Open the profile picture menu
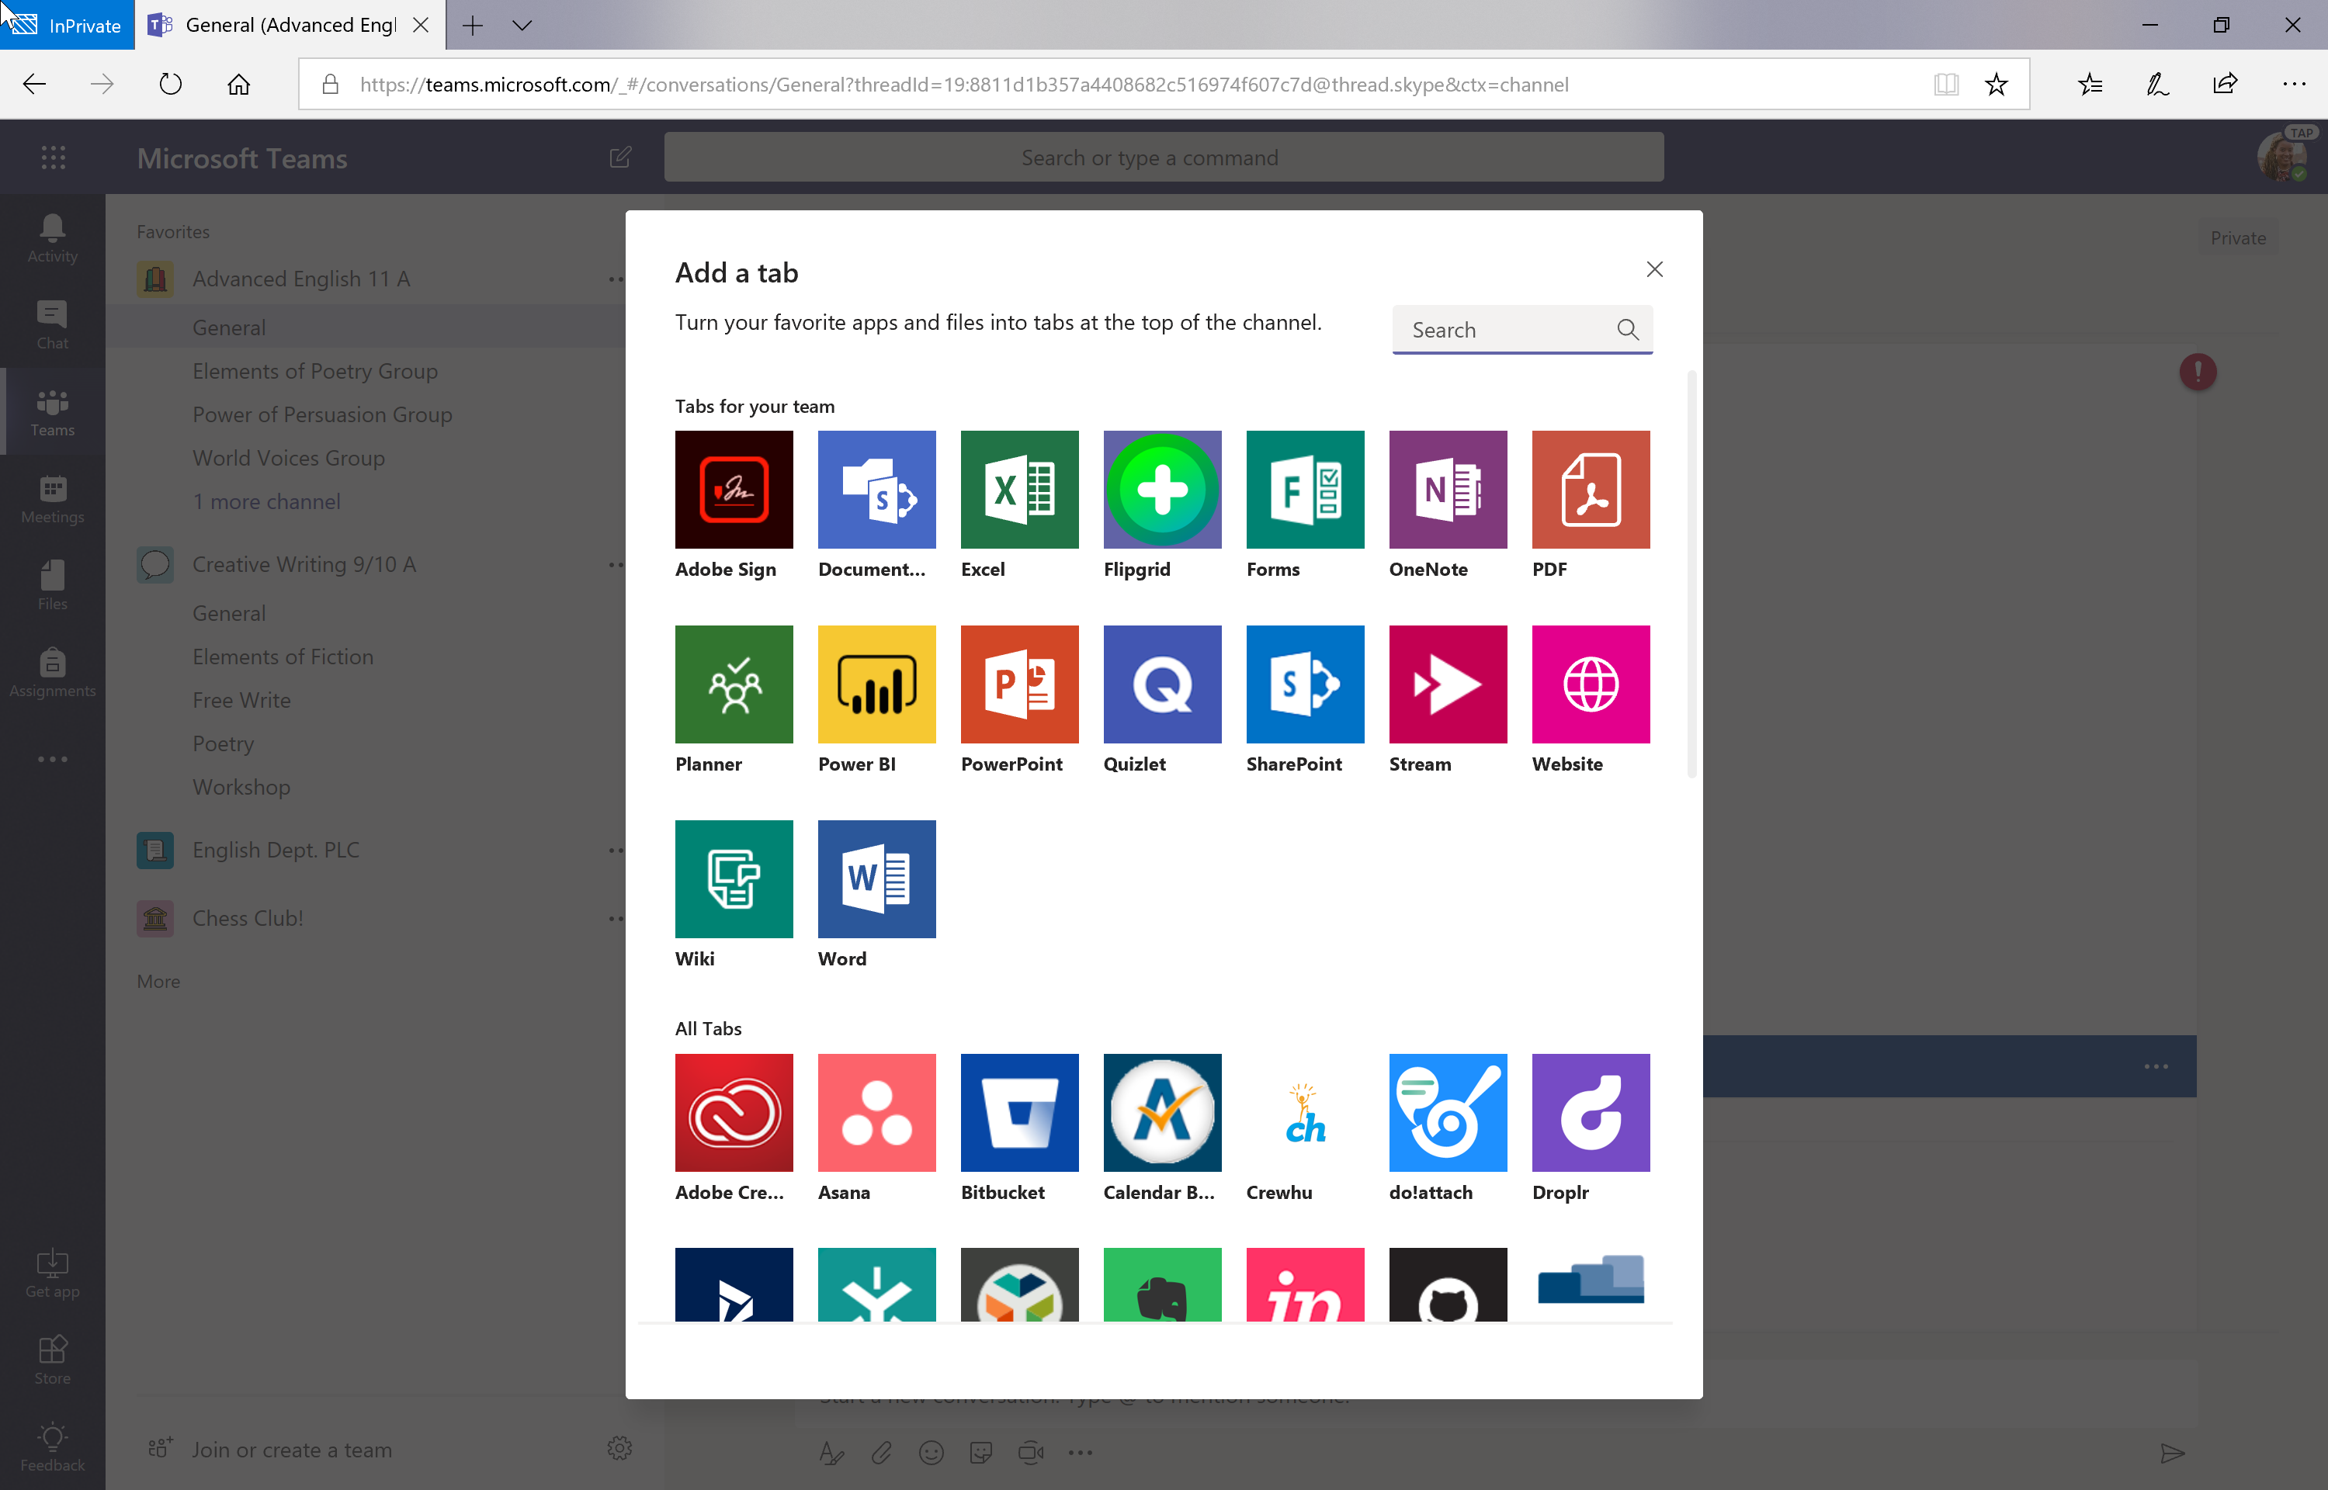 2281,157
